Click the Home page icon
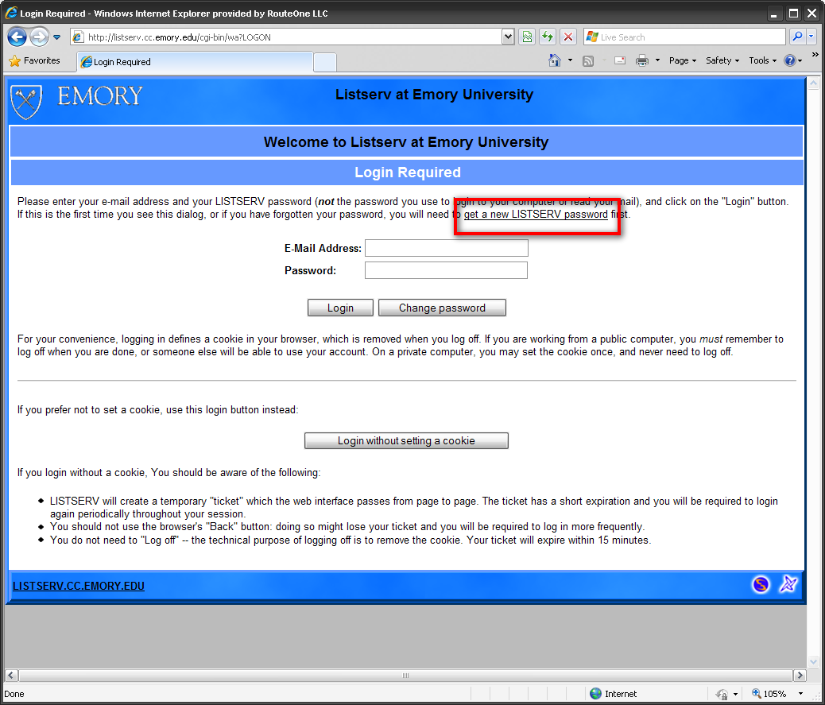 pos(555,60)
